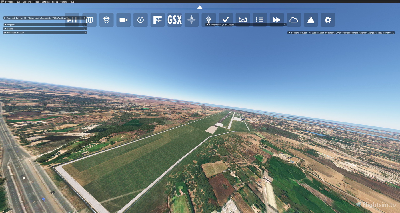400x213 pixels.
Task: Expand the Project Editor panel
Action: 5,18
